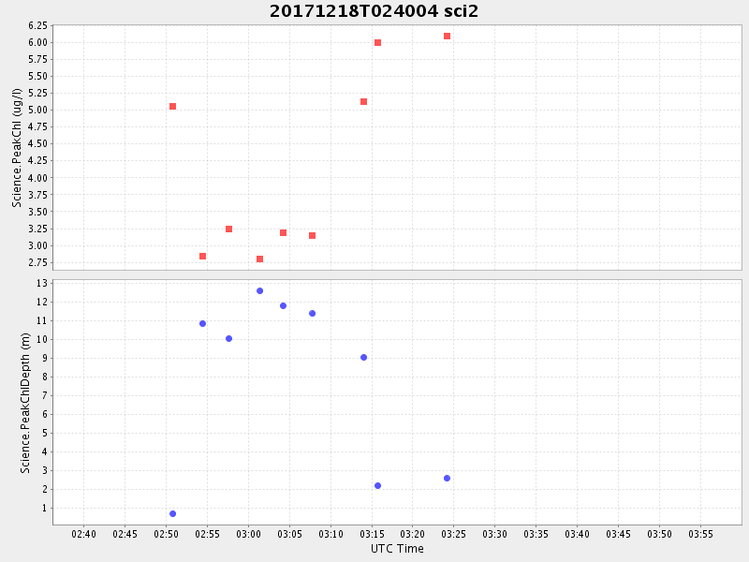Click the 'UTC Time' x-axis label
This screenshot has height=562, width=749.
[x=397, y=549]
